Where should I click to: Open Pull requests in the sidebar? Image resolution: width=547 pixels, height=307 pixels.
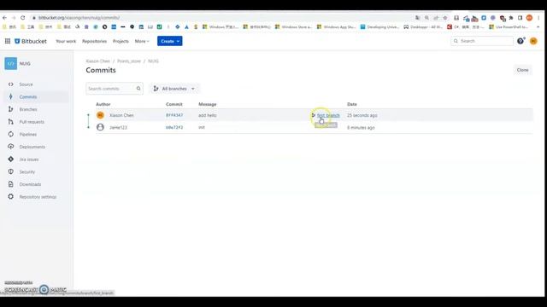point(32,122)
